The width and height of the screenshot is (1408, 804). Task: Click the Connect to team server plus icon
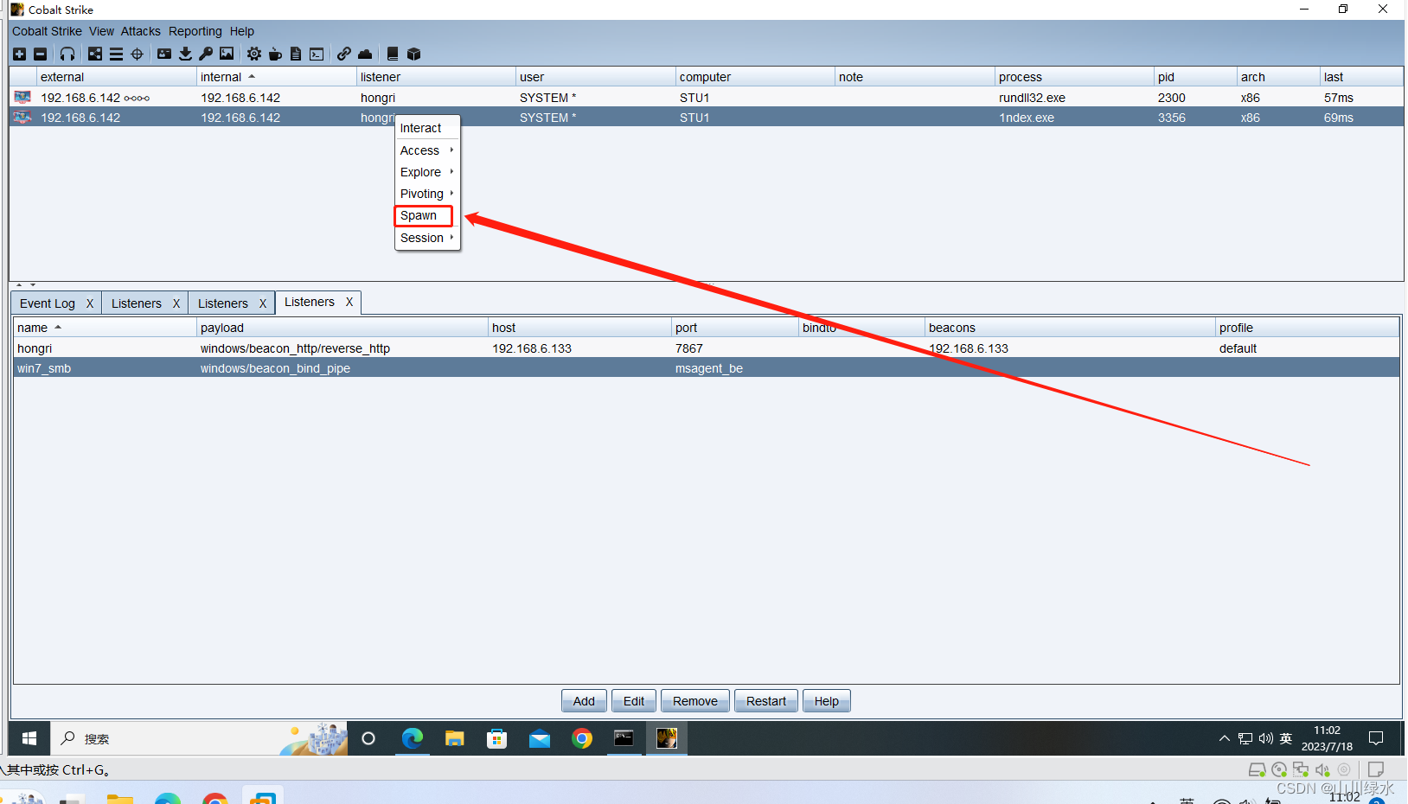[19, 54]
